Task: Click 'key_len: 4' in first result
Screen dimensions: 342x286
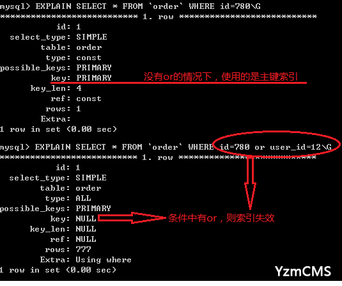Action: pyautogui.click(x=56, y=88)
